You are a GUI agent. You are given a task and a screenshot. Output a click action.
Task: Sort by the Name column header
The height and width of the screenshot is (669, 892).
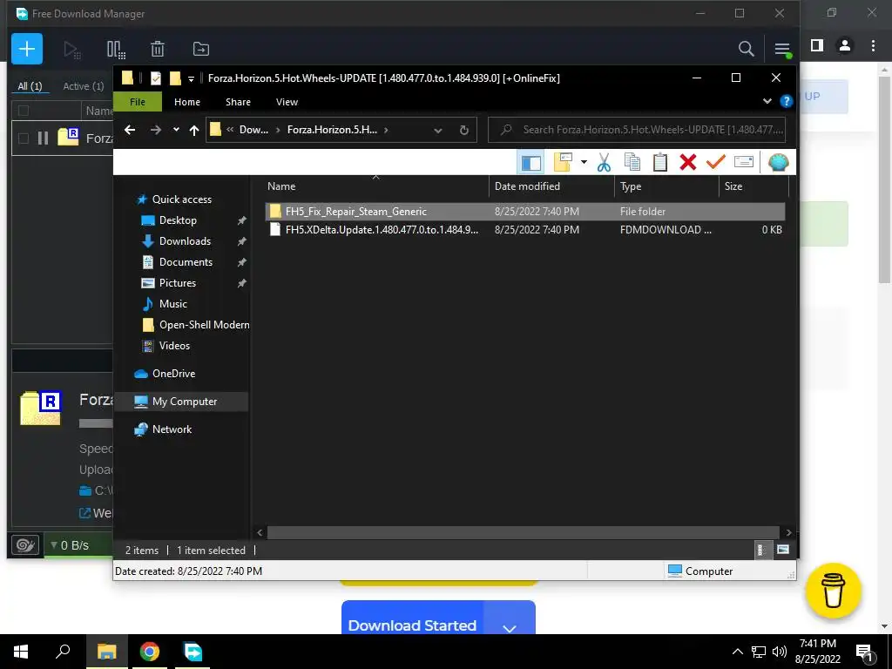coord(375,186)
